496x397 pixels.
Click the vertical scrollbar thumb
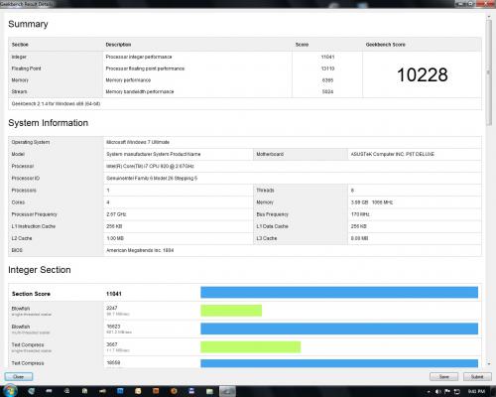489,72
